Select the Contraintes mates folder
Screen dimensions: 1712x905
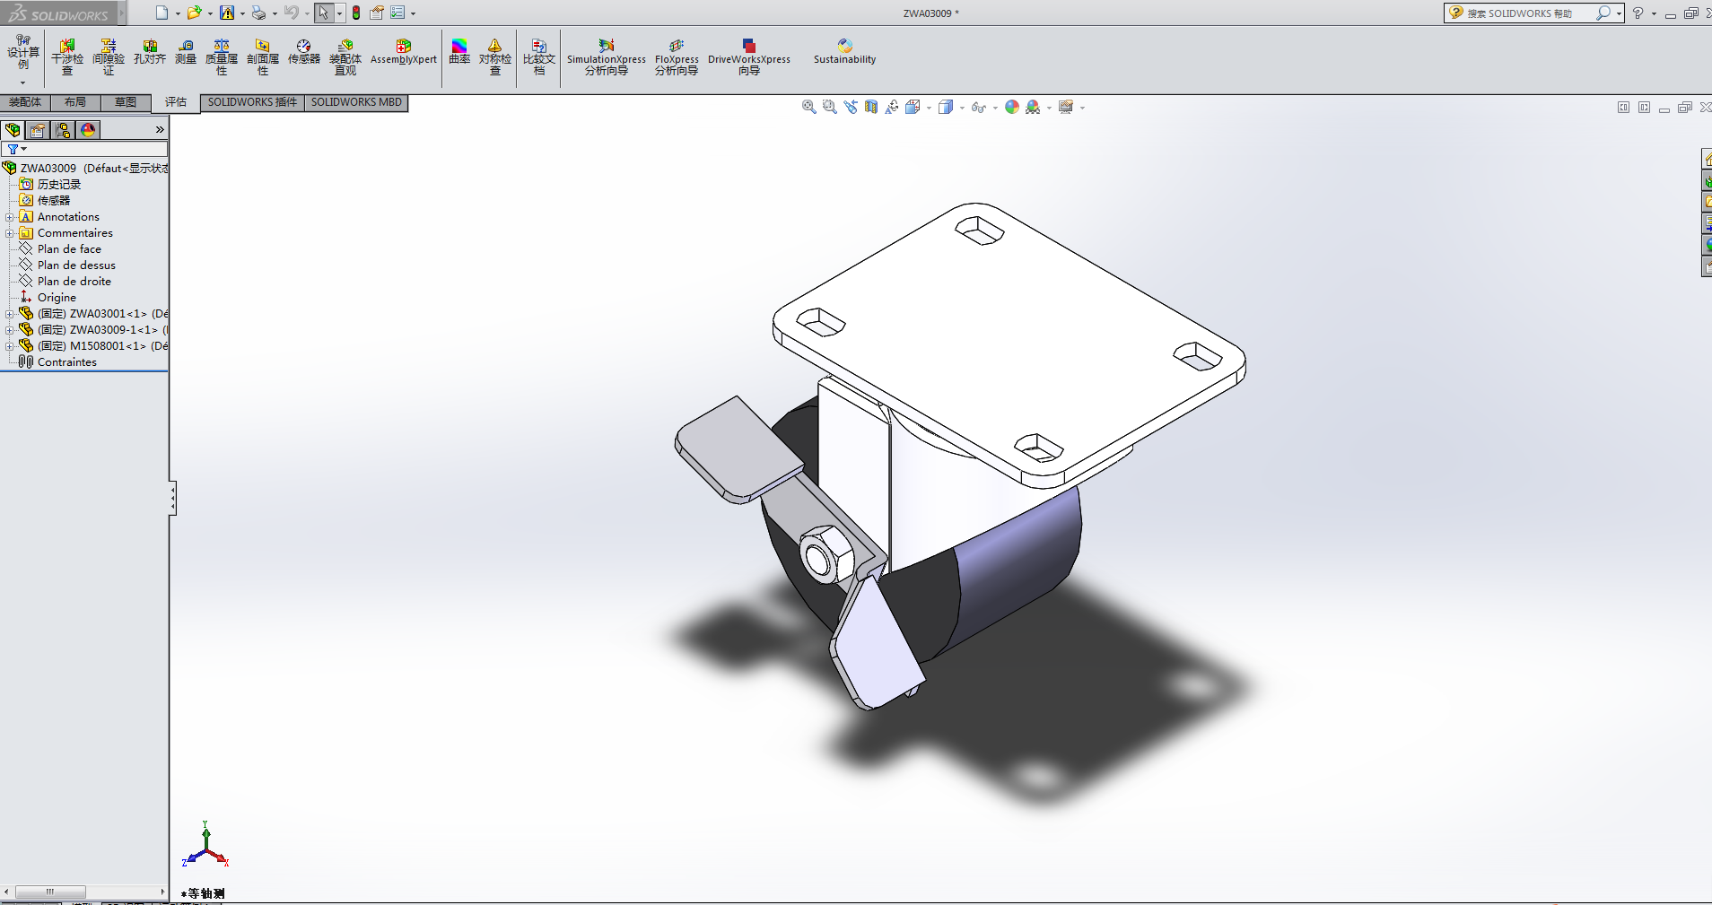pyautogui.click(x=66, y=362)
